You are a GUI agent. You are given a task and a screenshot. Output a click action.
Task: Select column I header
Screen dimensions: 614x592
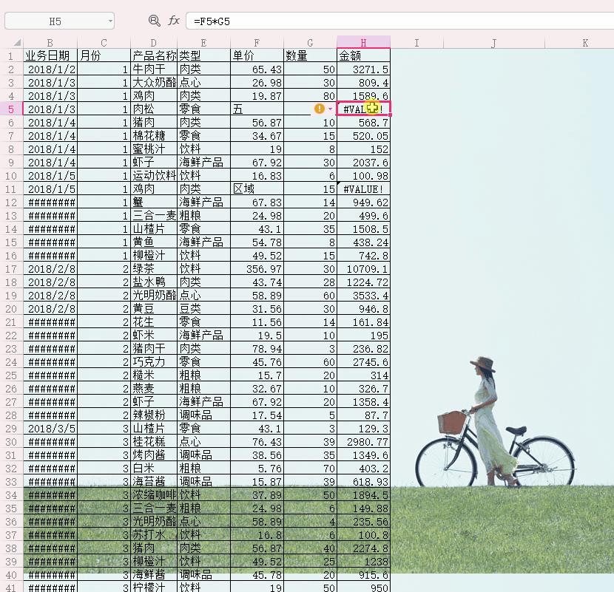(416, 43)
